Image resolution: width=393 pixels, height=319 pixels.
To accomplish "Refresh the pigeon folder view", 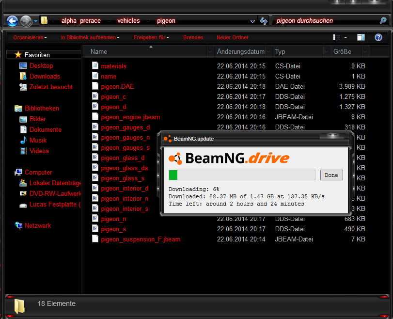I will click(x=264, y=21).
